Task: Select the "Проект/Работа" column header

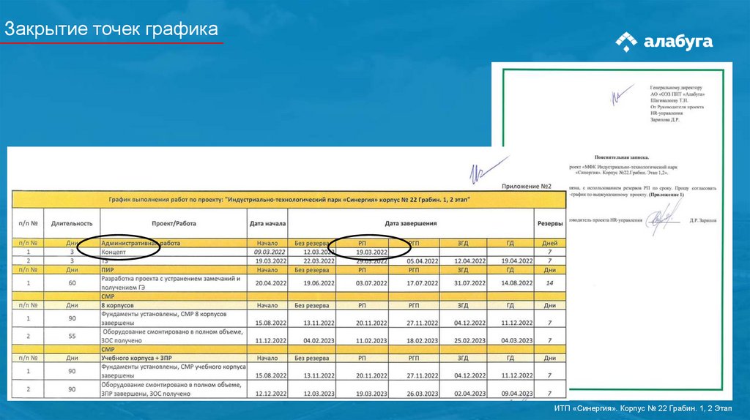Action: pyautogui.click(x=174, y=223)
